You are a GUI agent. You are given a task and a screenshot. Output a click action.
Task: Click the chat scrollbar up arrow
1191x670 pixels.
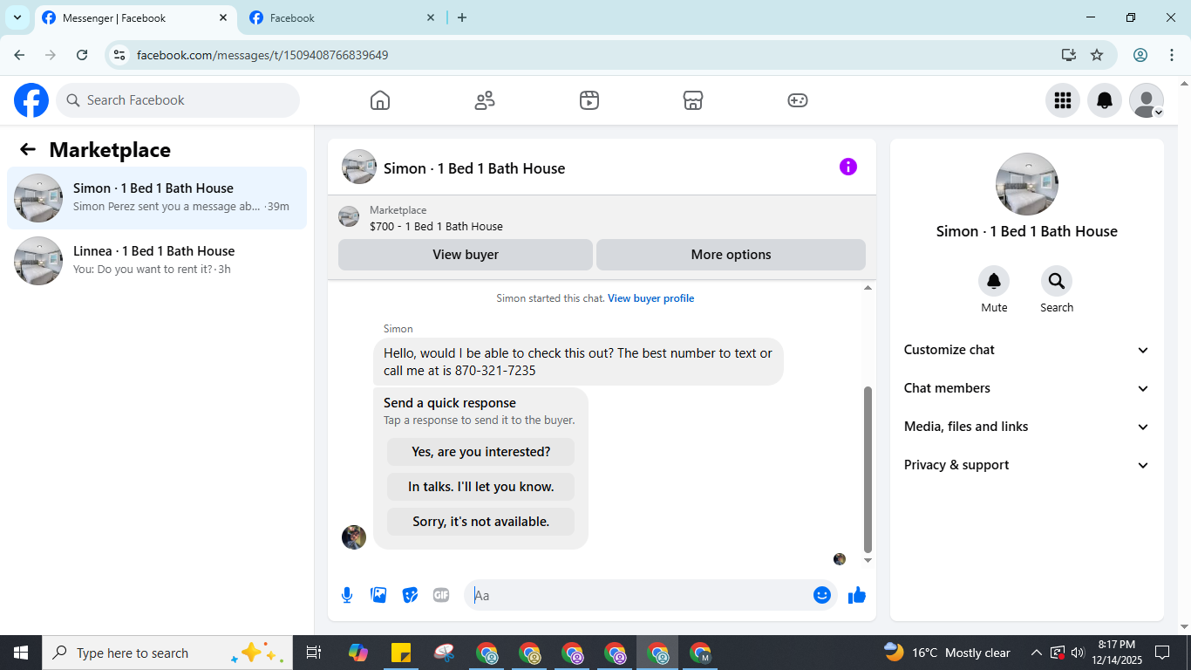[868, 288]
